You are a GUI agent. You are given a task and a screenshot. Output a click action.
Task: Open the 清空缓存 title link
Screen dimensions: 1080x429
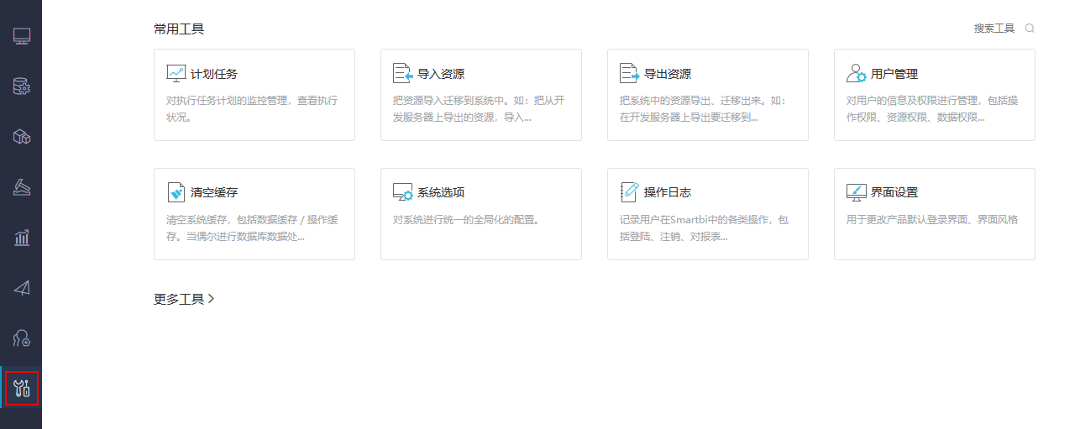click(x=214, y=193)
